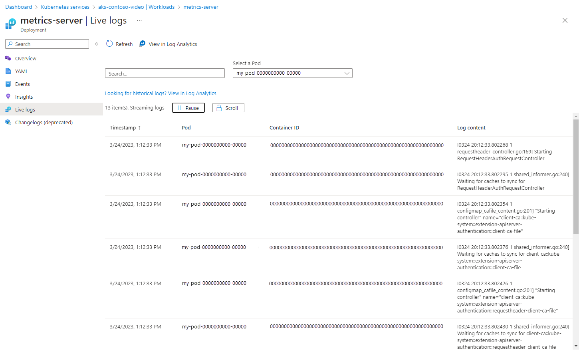Screen dimensions: 579x350
Task: Click metrics-server breadcrumb link
Action: 201,7
